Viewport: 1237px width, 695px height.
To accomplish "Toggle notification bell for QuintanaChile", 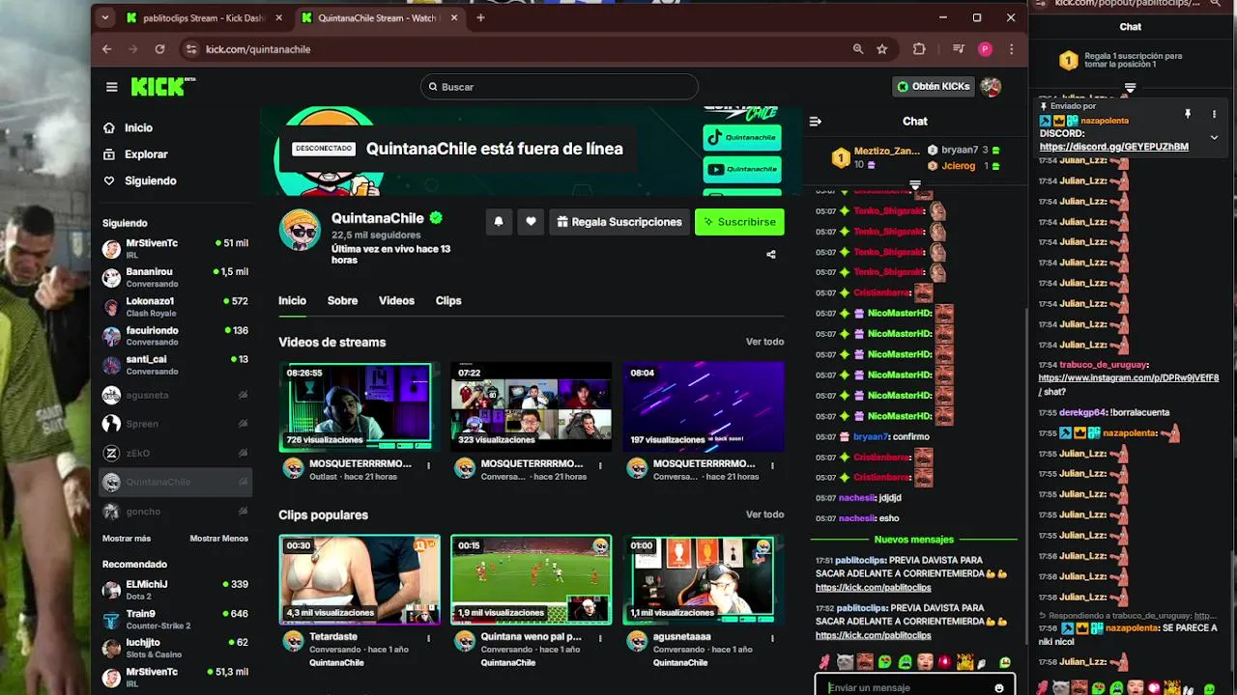I will [499, 222].
